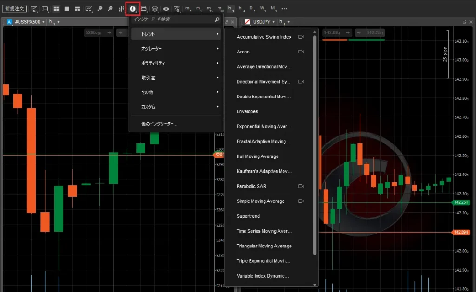Click video icon beside Accumulative Swing Index
This screenshot has height=292, width=476.
[x=301, y=37]
